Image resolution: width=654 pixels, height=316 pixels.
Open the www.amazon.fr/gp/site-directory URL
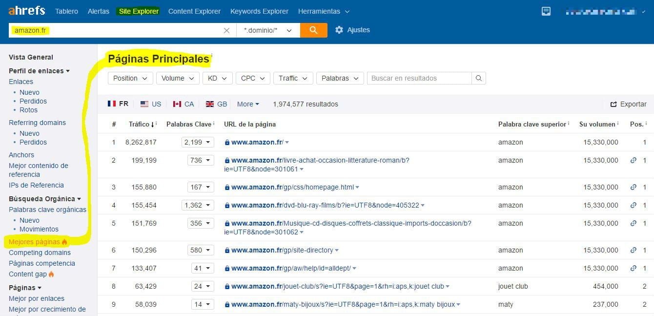pyautogui.click(x=282, y=250)
